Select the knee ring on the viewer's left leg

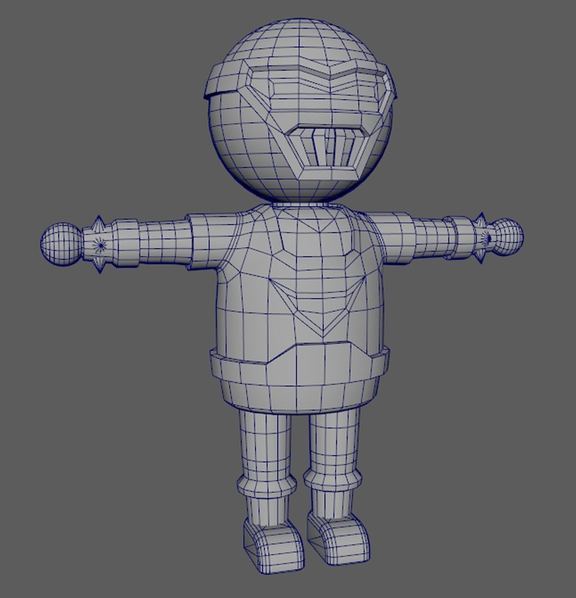tap(266, 484)
